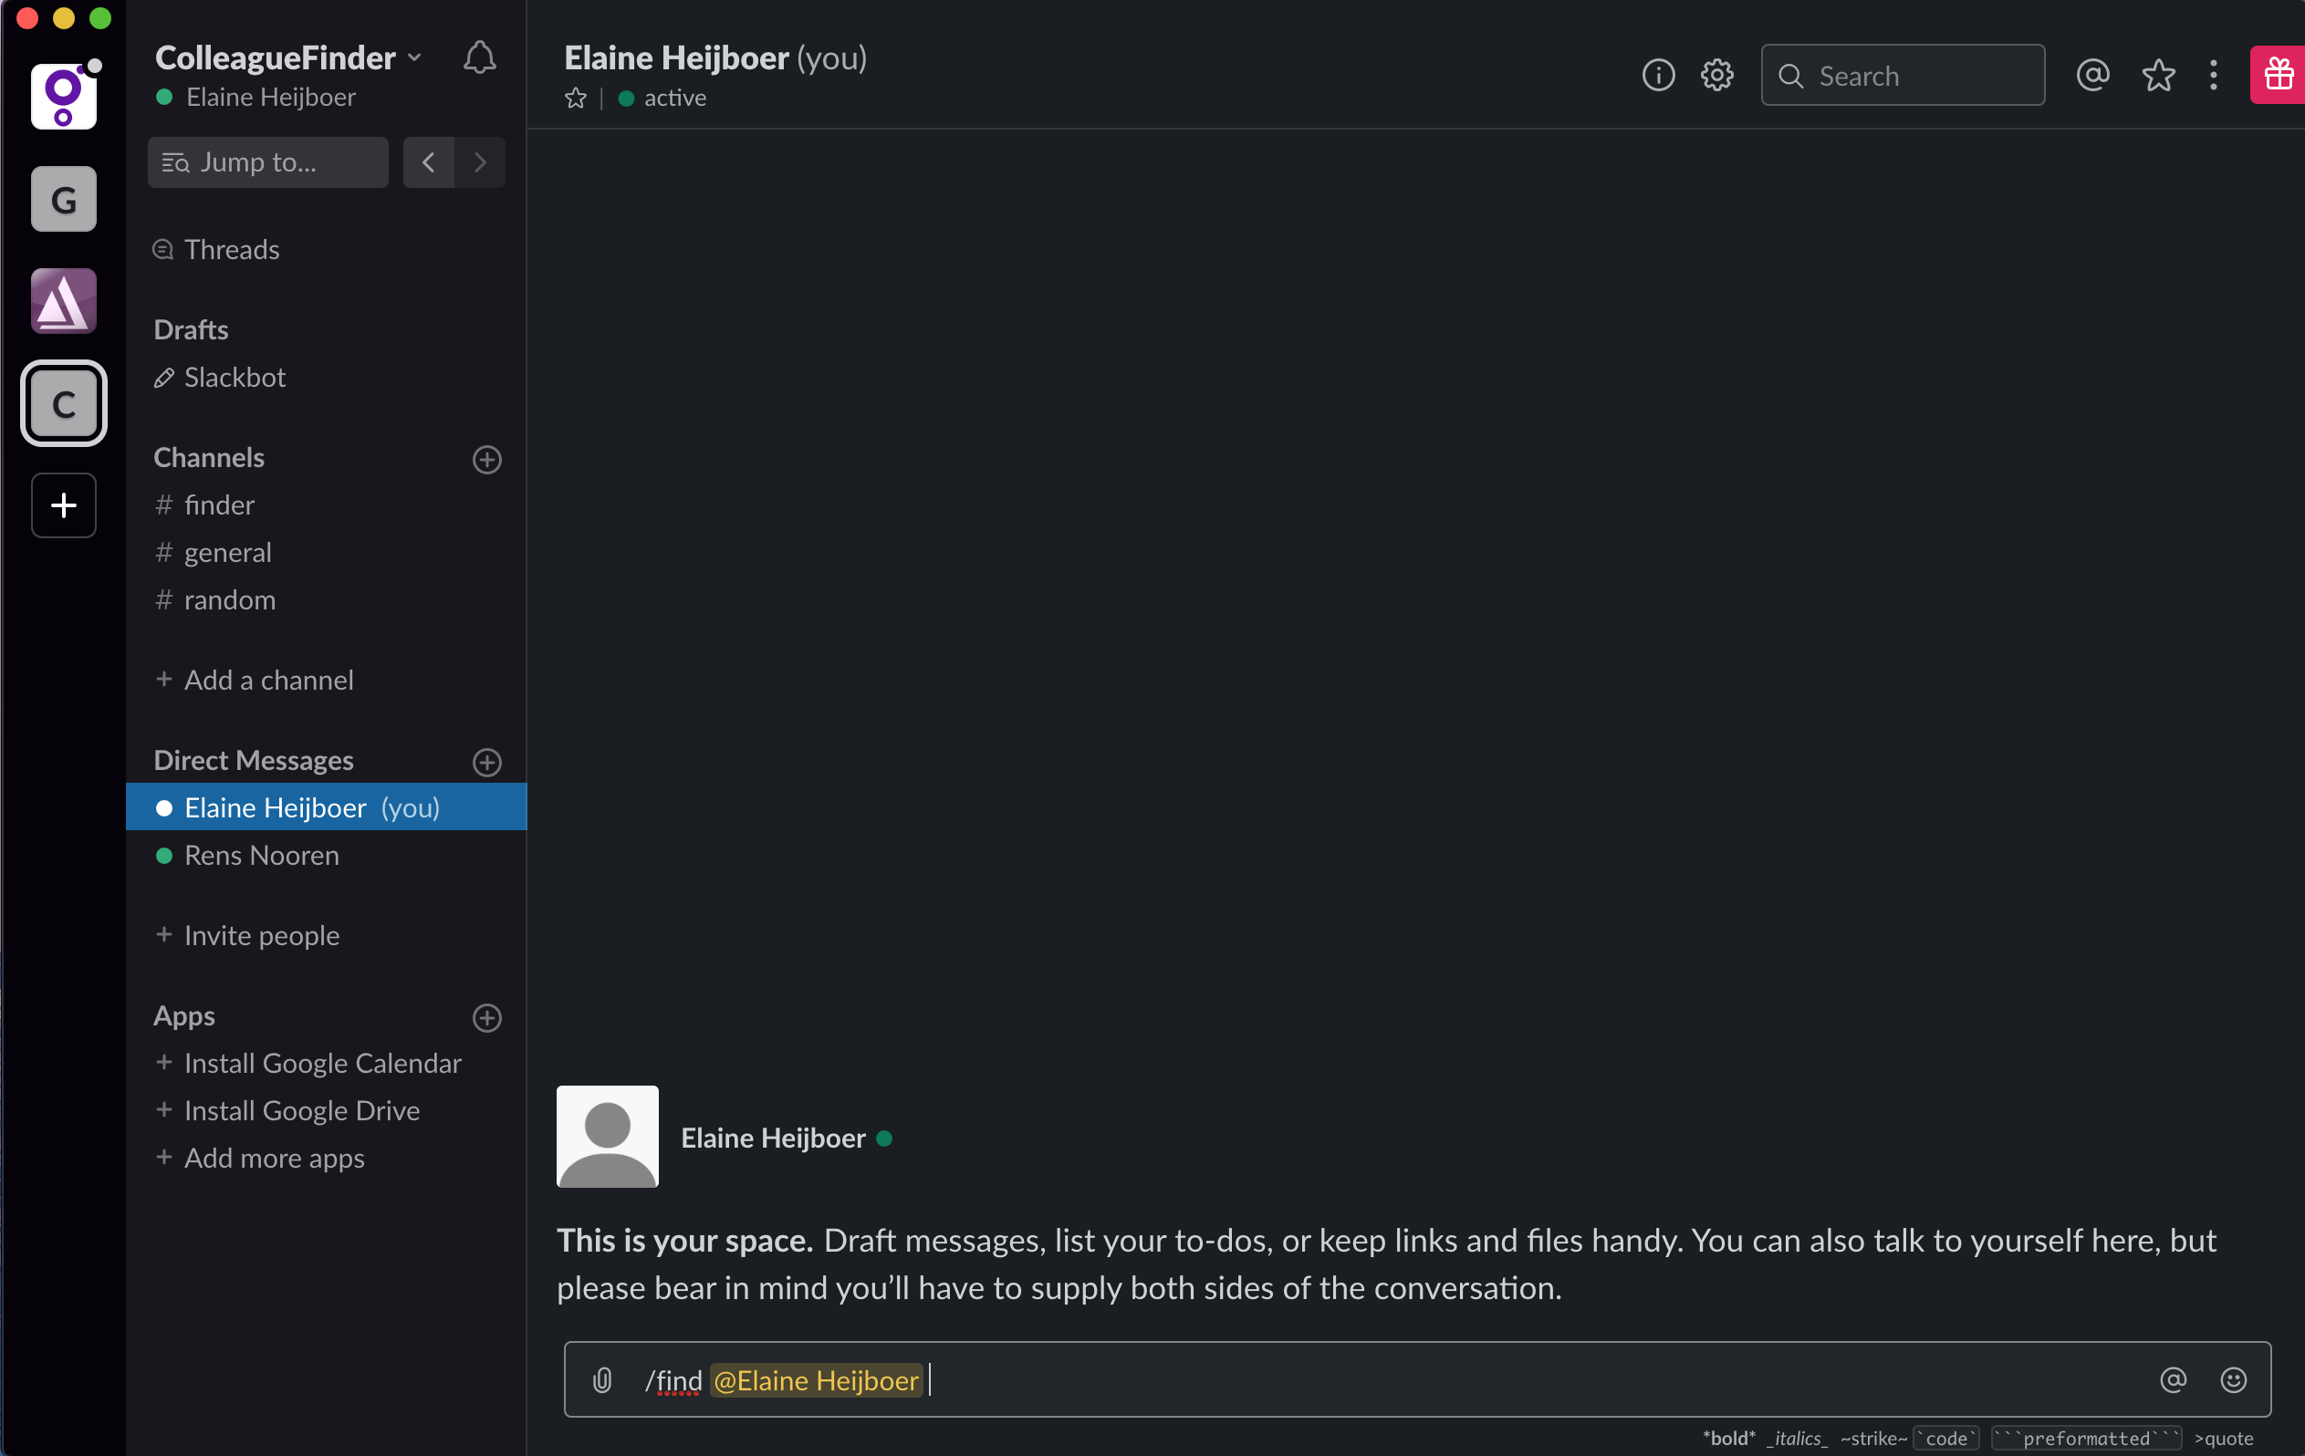The image size is (2305, 1456).
Task: Click the active status in header
Action: [662, 98]
